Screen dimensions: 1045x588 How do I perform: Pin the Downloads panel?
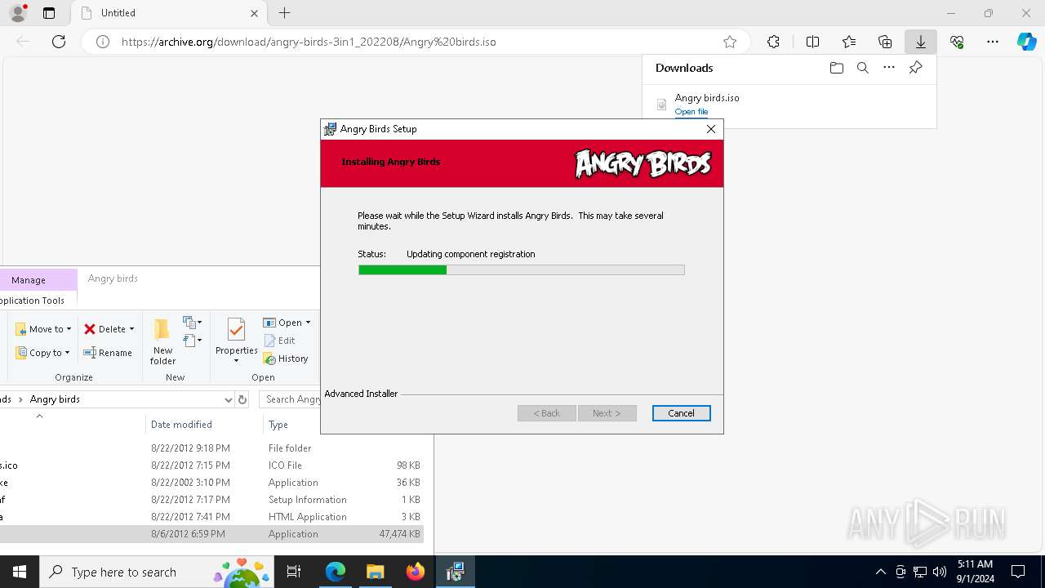915,68
